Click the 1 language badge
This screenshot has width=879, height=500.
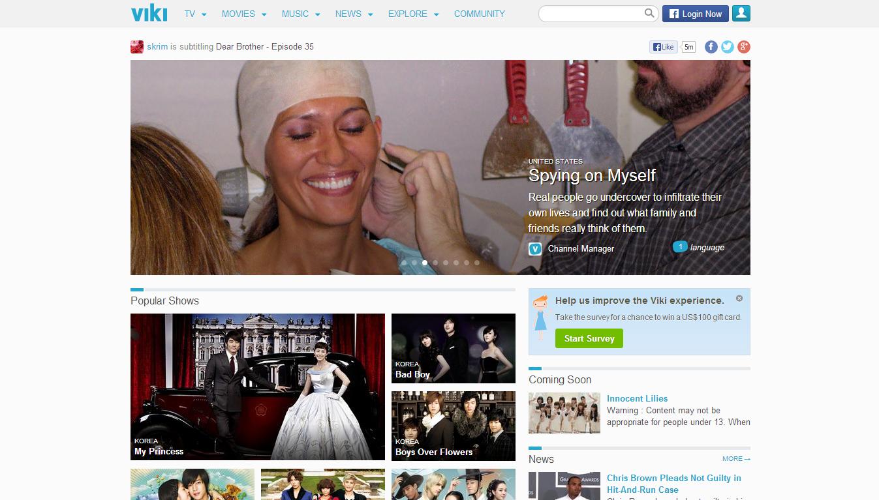[x=698, y=247]
